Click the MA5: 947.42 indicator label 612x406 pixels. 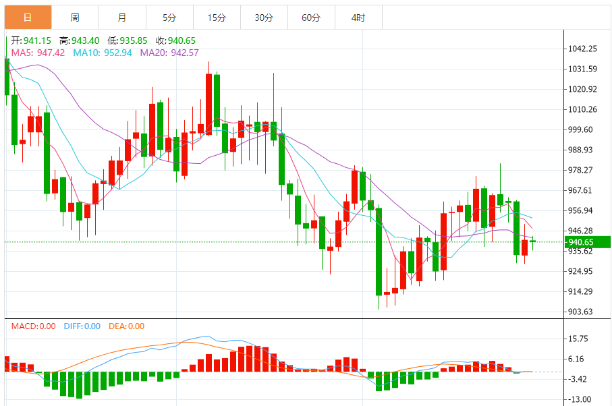pos(38,53)
